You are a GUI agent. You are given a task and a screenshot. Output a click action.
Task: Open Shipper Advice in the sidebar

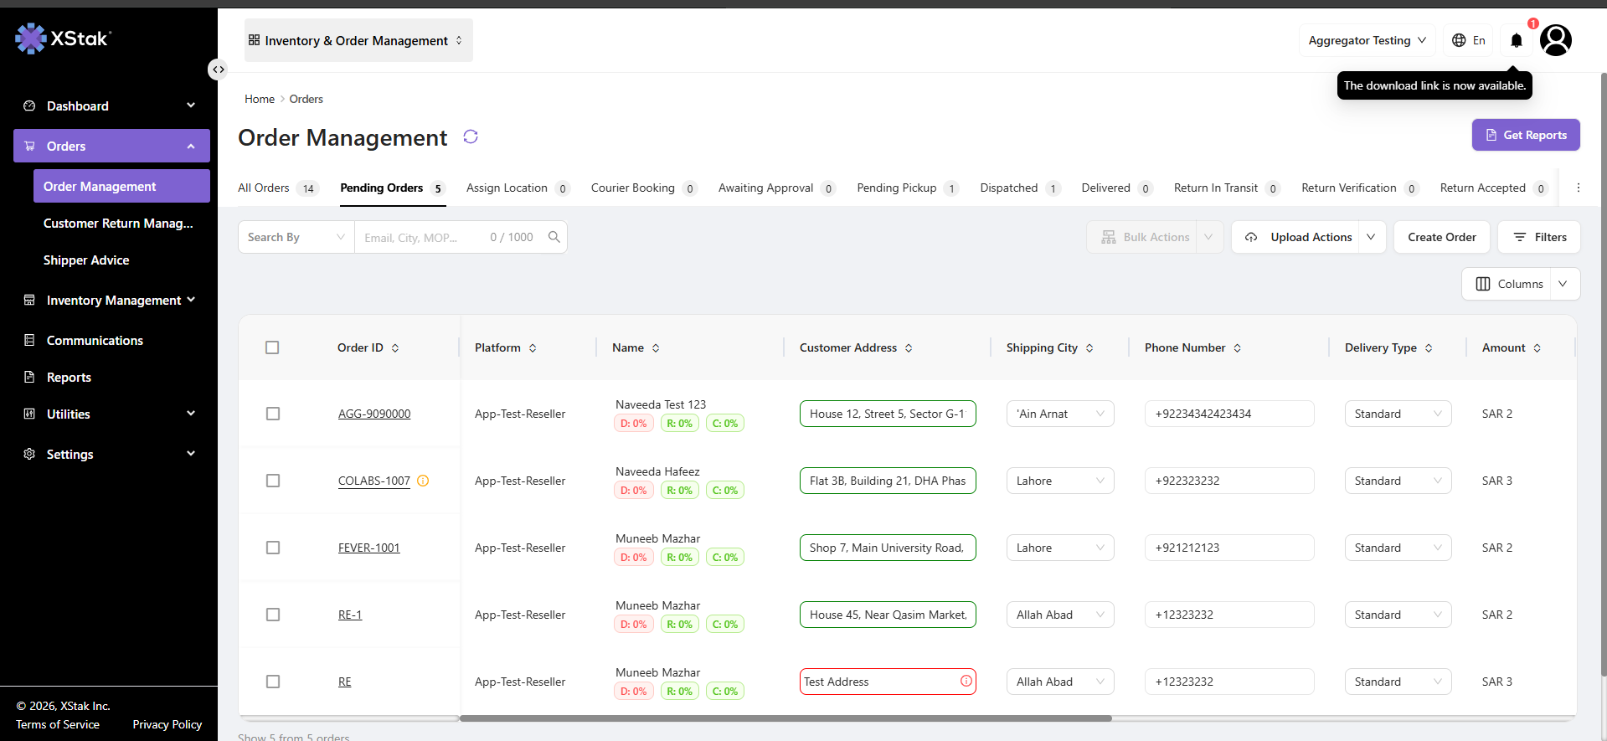pos(86,260)
